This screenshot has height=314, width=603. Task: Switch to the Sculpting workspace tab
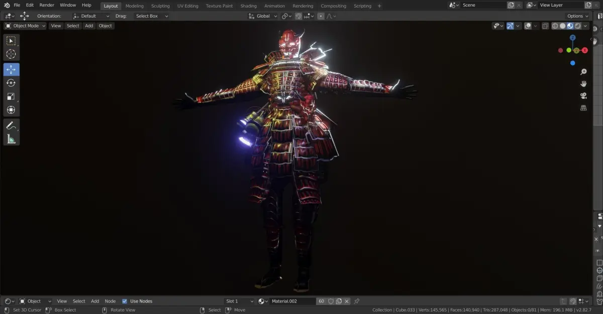coord(160,6)
